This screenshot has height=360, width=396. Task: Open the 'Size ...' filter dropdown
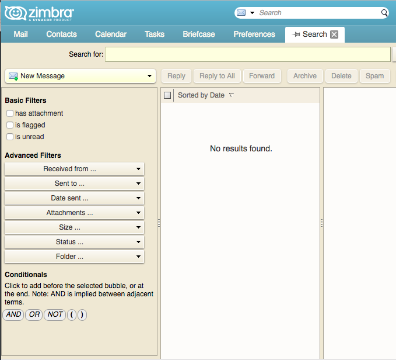pyautogui.click(x=74, y=227)
